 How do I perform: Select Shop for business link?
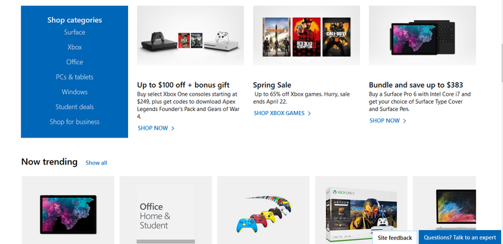(74, 122)
